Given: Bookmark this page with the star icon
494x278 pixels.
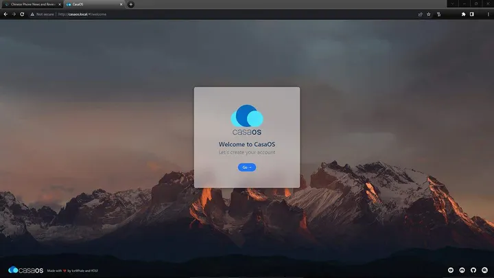Looking at the screenshot, I should [x=429, y=14].
